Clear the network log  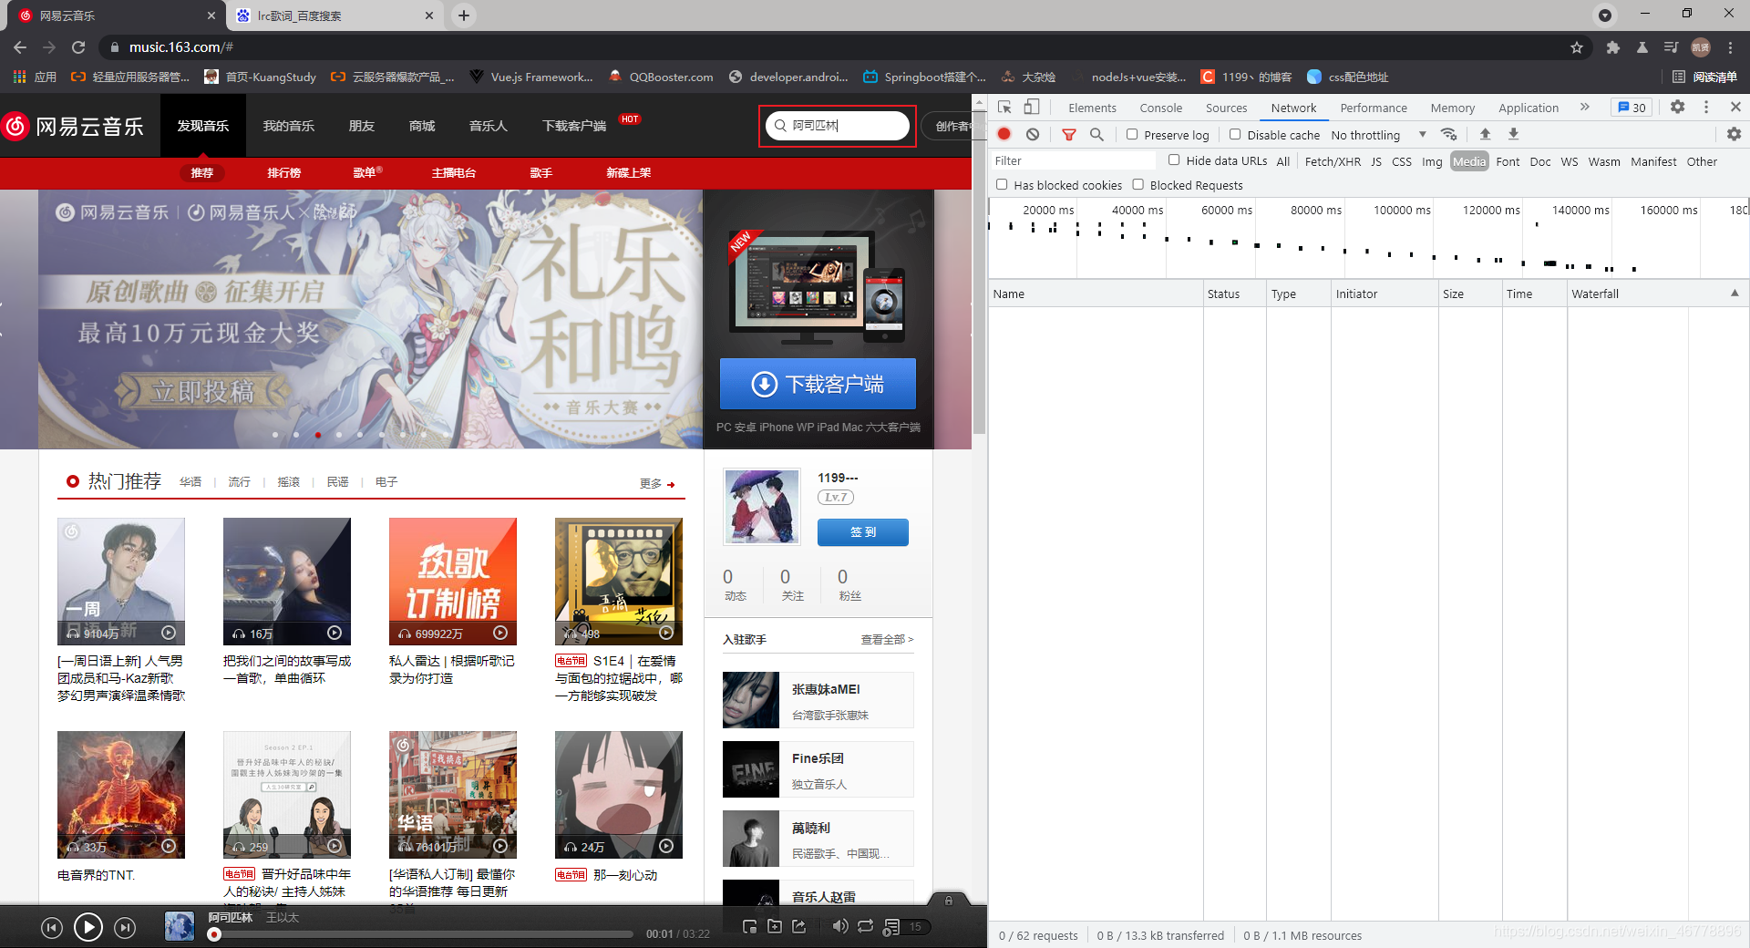click(x=1032, y=134)
